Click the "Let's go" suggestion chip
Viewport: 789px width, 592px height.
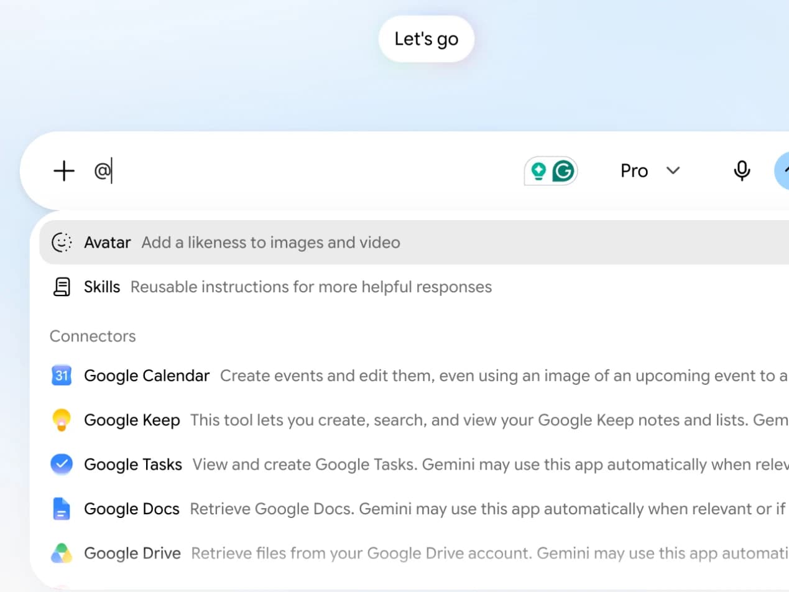pos(427,39)
